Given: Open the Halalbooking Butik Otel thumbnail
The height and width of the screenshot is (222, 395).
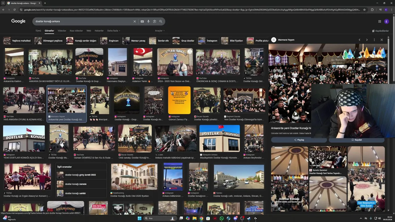Looking at the screenshot, I should pyautogui.click(x=134, y=177).
